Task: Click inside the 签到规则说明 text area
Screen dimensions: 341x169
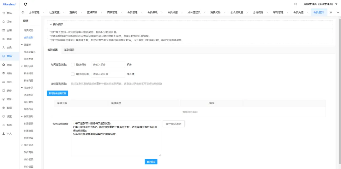Action: [116, 138]
